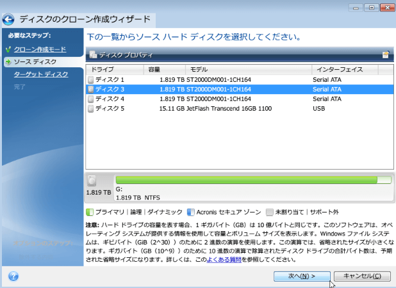Click the blue Acronis セキュア ゾーン legend swatch
Screen dimensions: 396x288
click(191, 212)
